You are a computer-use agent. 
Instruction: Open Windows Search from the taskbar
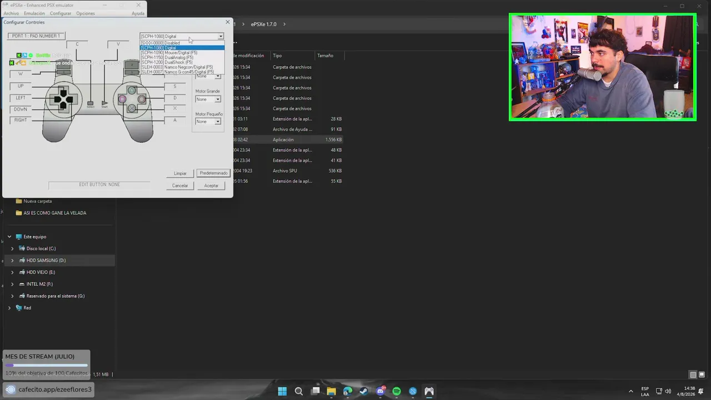[299, 391]
